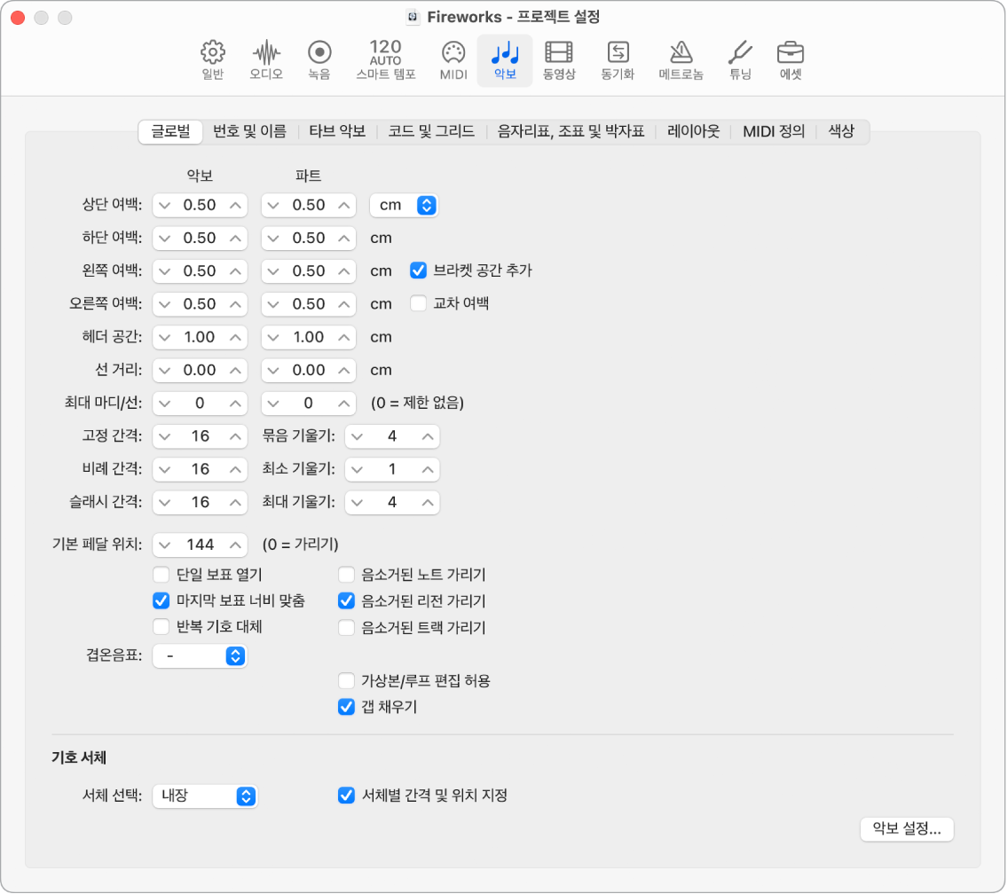Decrease 최소 기울기 value
The width and height of the screenshot is (1008, 894).
(358, 470)
